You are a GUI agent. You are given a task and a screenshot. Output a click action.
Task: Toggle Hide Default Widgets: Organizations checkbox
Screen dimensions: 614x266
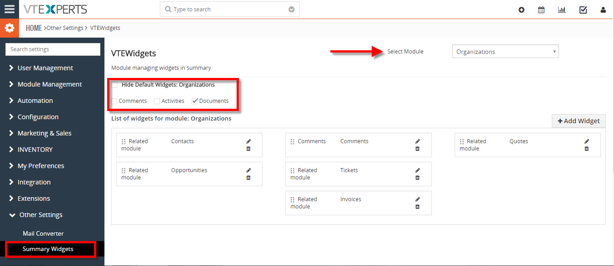coord(114,85)
